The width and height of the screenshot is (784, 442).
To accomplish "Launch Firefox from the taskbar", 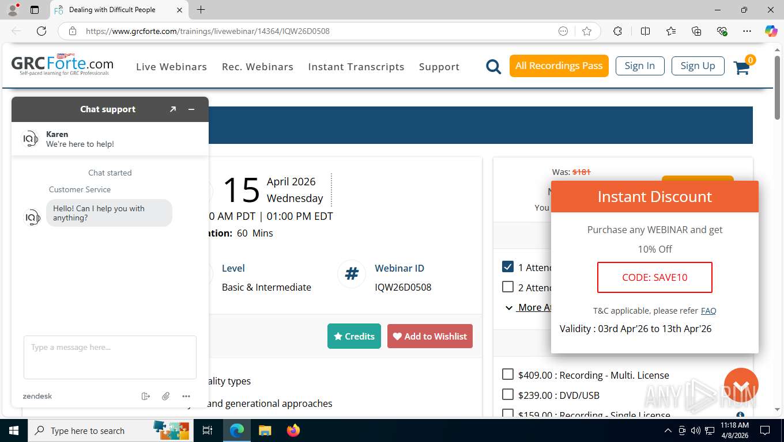I will [293, 430].
